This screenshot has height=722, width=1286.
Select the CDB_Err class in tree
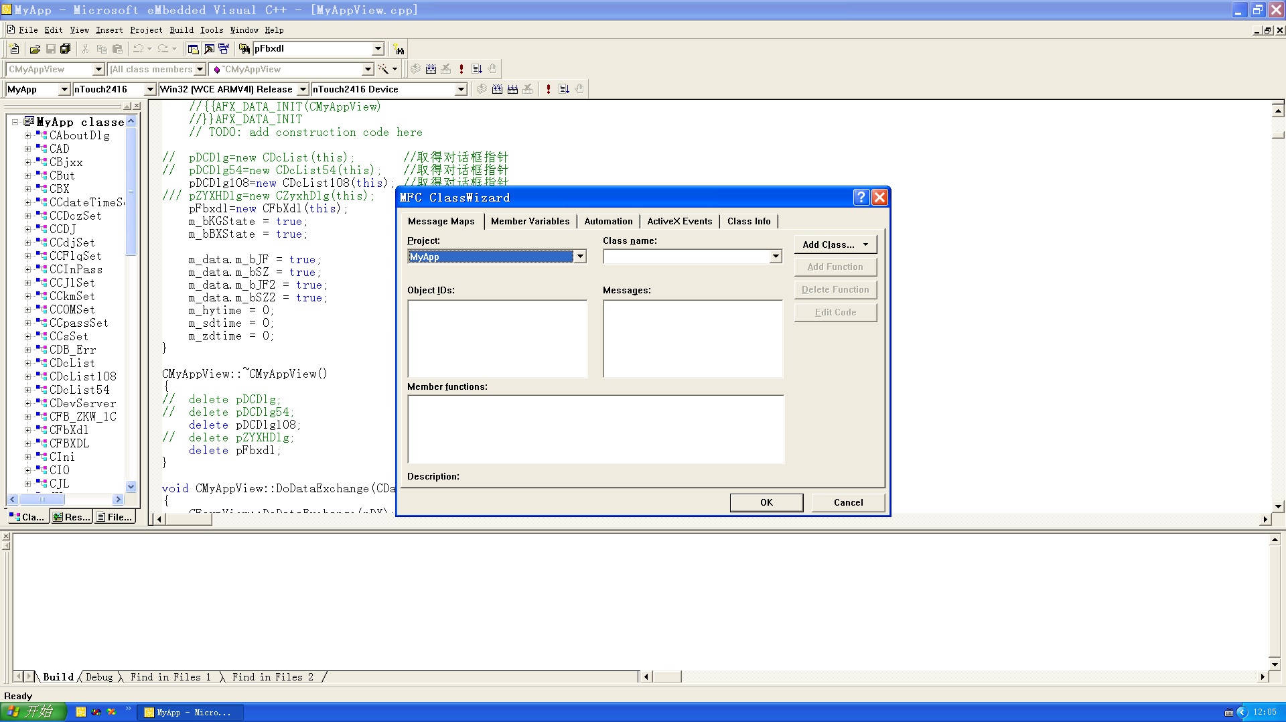[x=72, y=350]
